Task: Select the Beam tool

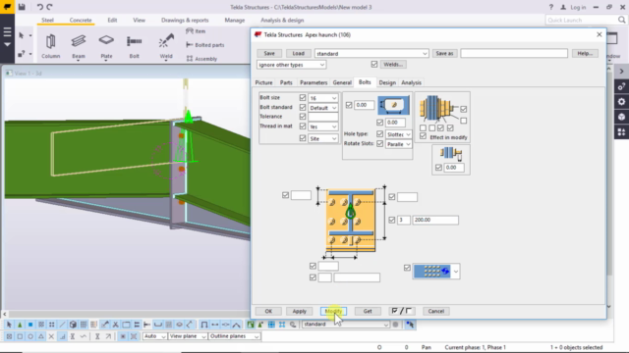Action: pyautogui.click(x=79, y=46)
